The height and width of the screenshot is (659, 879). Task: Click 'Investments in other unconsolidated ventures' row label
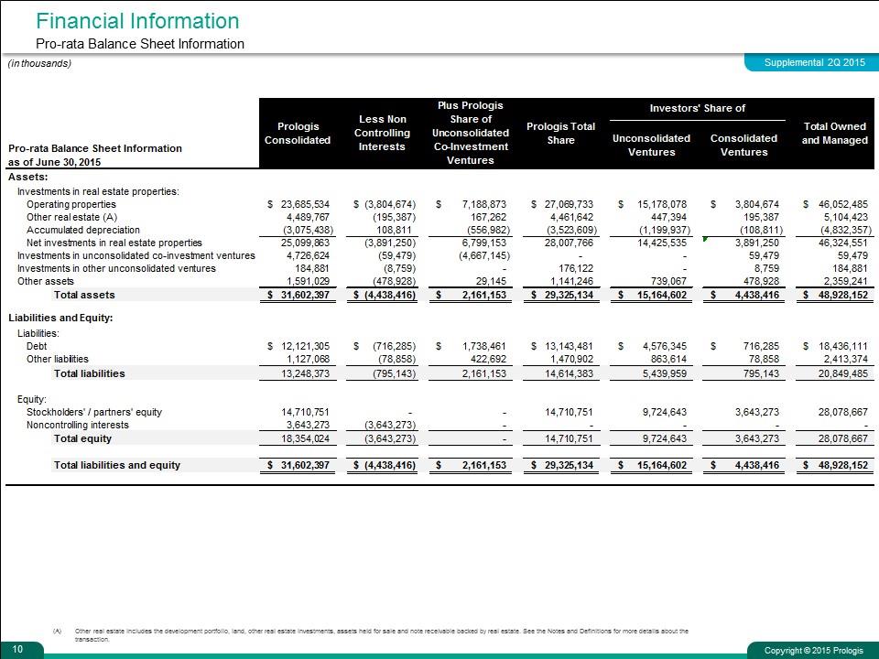(116, 268)
